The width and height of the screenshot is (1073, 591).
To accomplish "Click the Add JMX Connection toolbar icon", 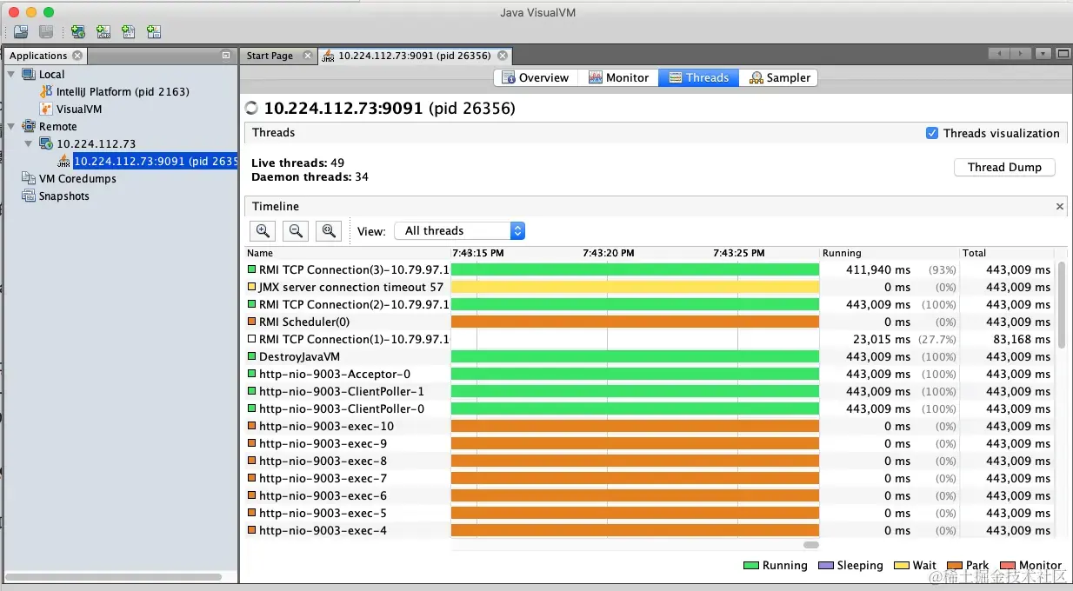I will [x=103, y=32].
